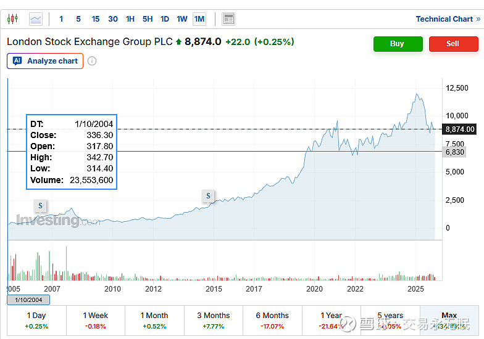Click the Close value 336.30 in tooltip

[x=100, y=135]
